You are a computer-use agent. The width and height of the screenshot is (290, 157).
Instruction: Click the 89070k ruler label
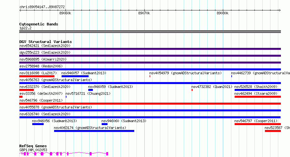(144, 13)
